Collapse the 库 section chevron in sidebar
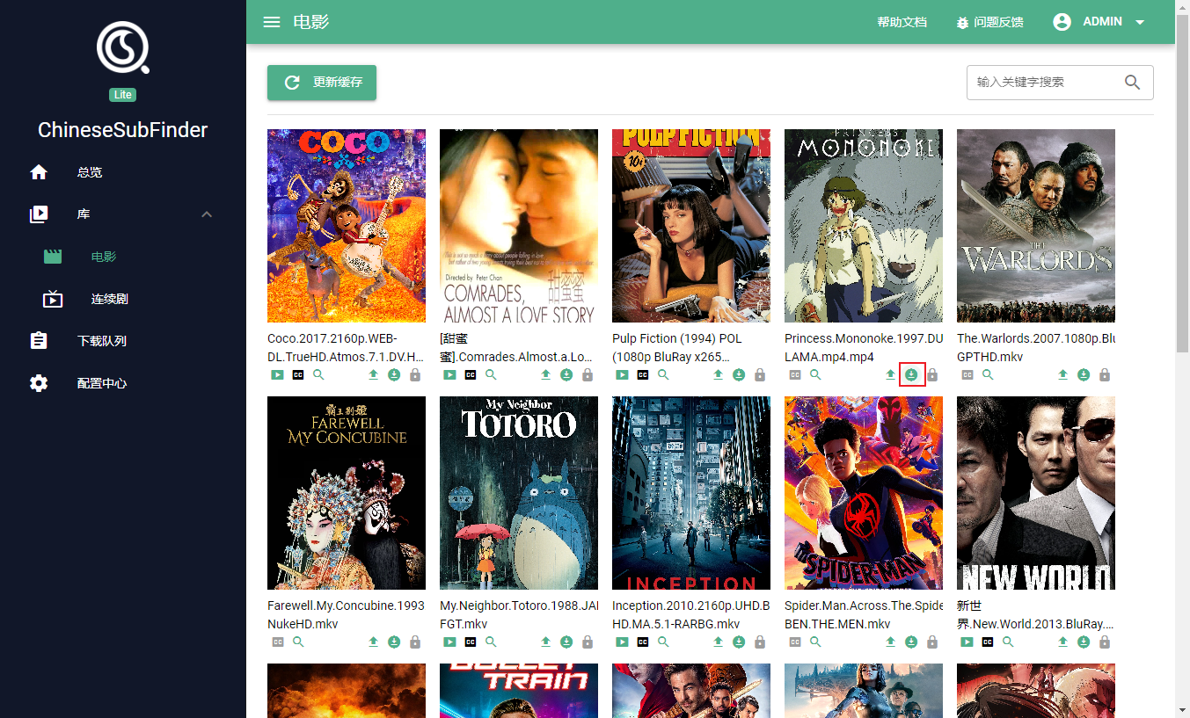This screenshot has width=1190, height=718. coord(207,214)
